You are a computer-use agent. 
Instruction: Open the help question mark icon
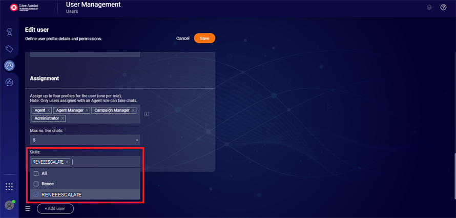point(443,7)
